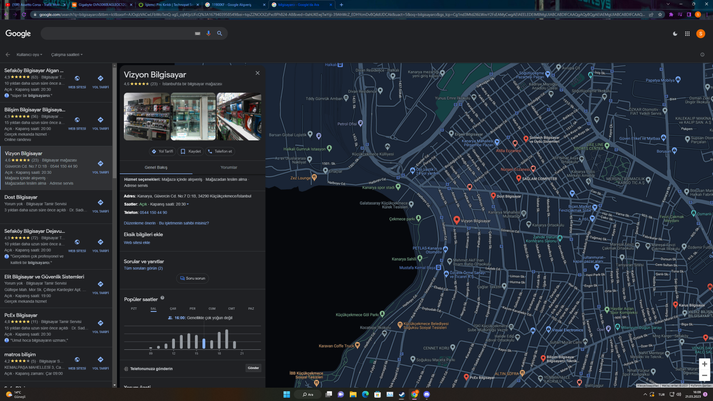Screen dimensions: 713x401
Task: Expand closing time hours dropdown arrow
Action: (188, 204)
